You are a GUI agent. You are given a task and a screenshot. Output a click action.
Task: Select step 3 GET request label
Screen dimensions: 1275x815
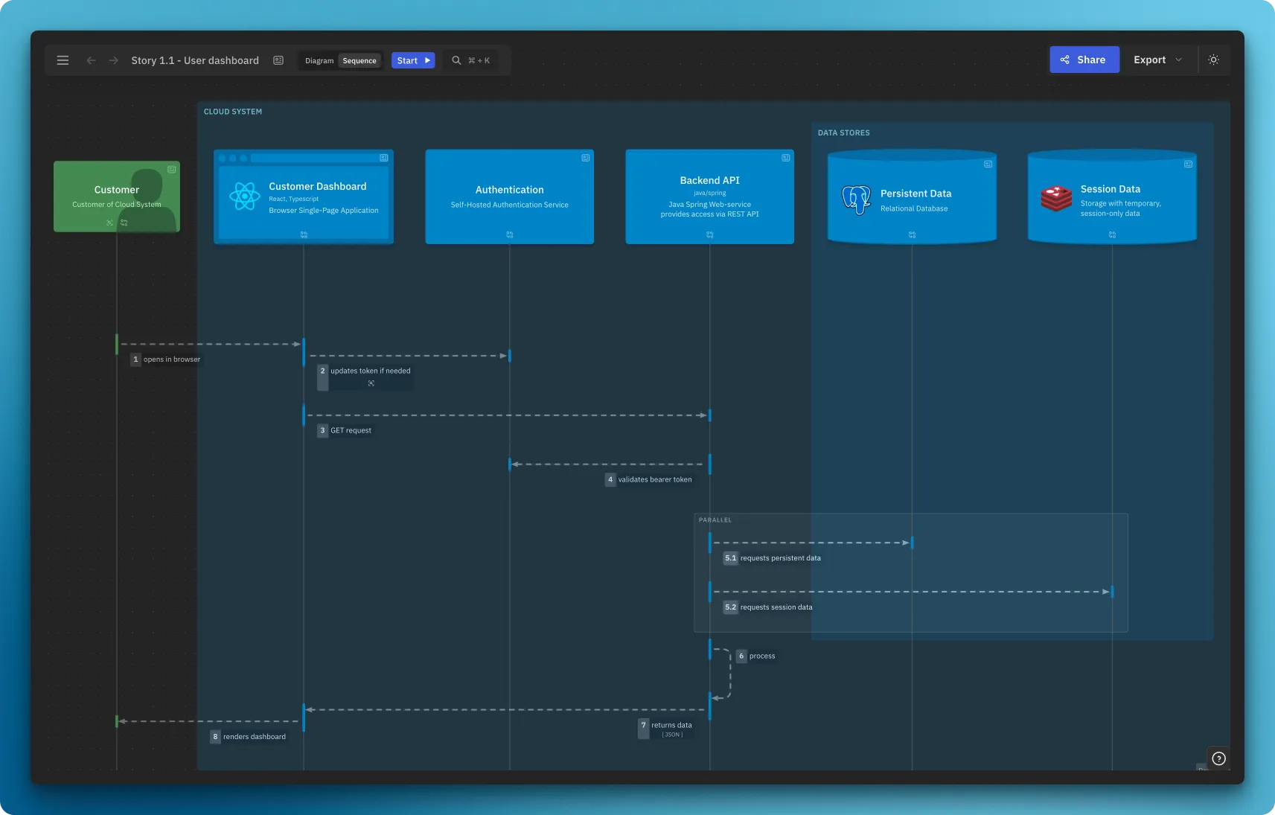[x=350, y=430]
